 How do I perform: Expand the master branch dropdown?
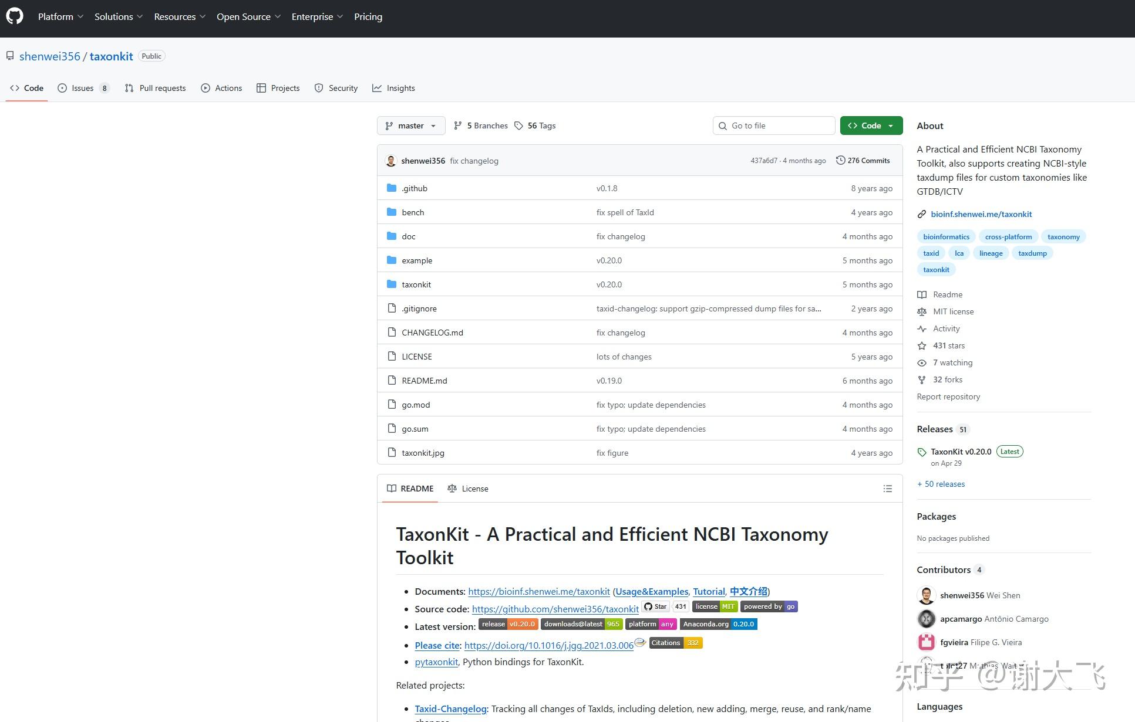click(410, 126)
